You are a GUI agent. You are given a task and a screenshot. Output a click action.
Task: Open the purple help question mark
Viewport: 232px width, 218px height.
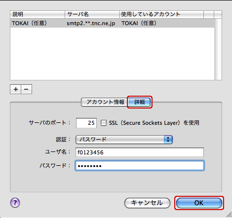(x=15, y=203)
